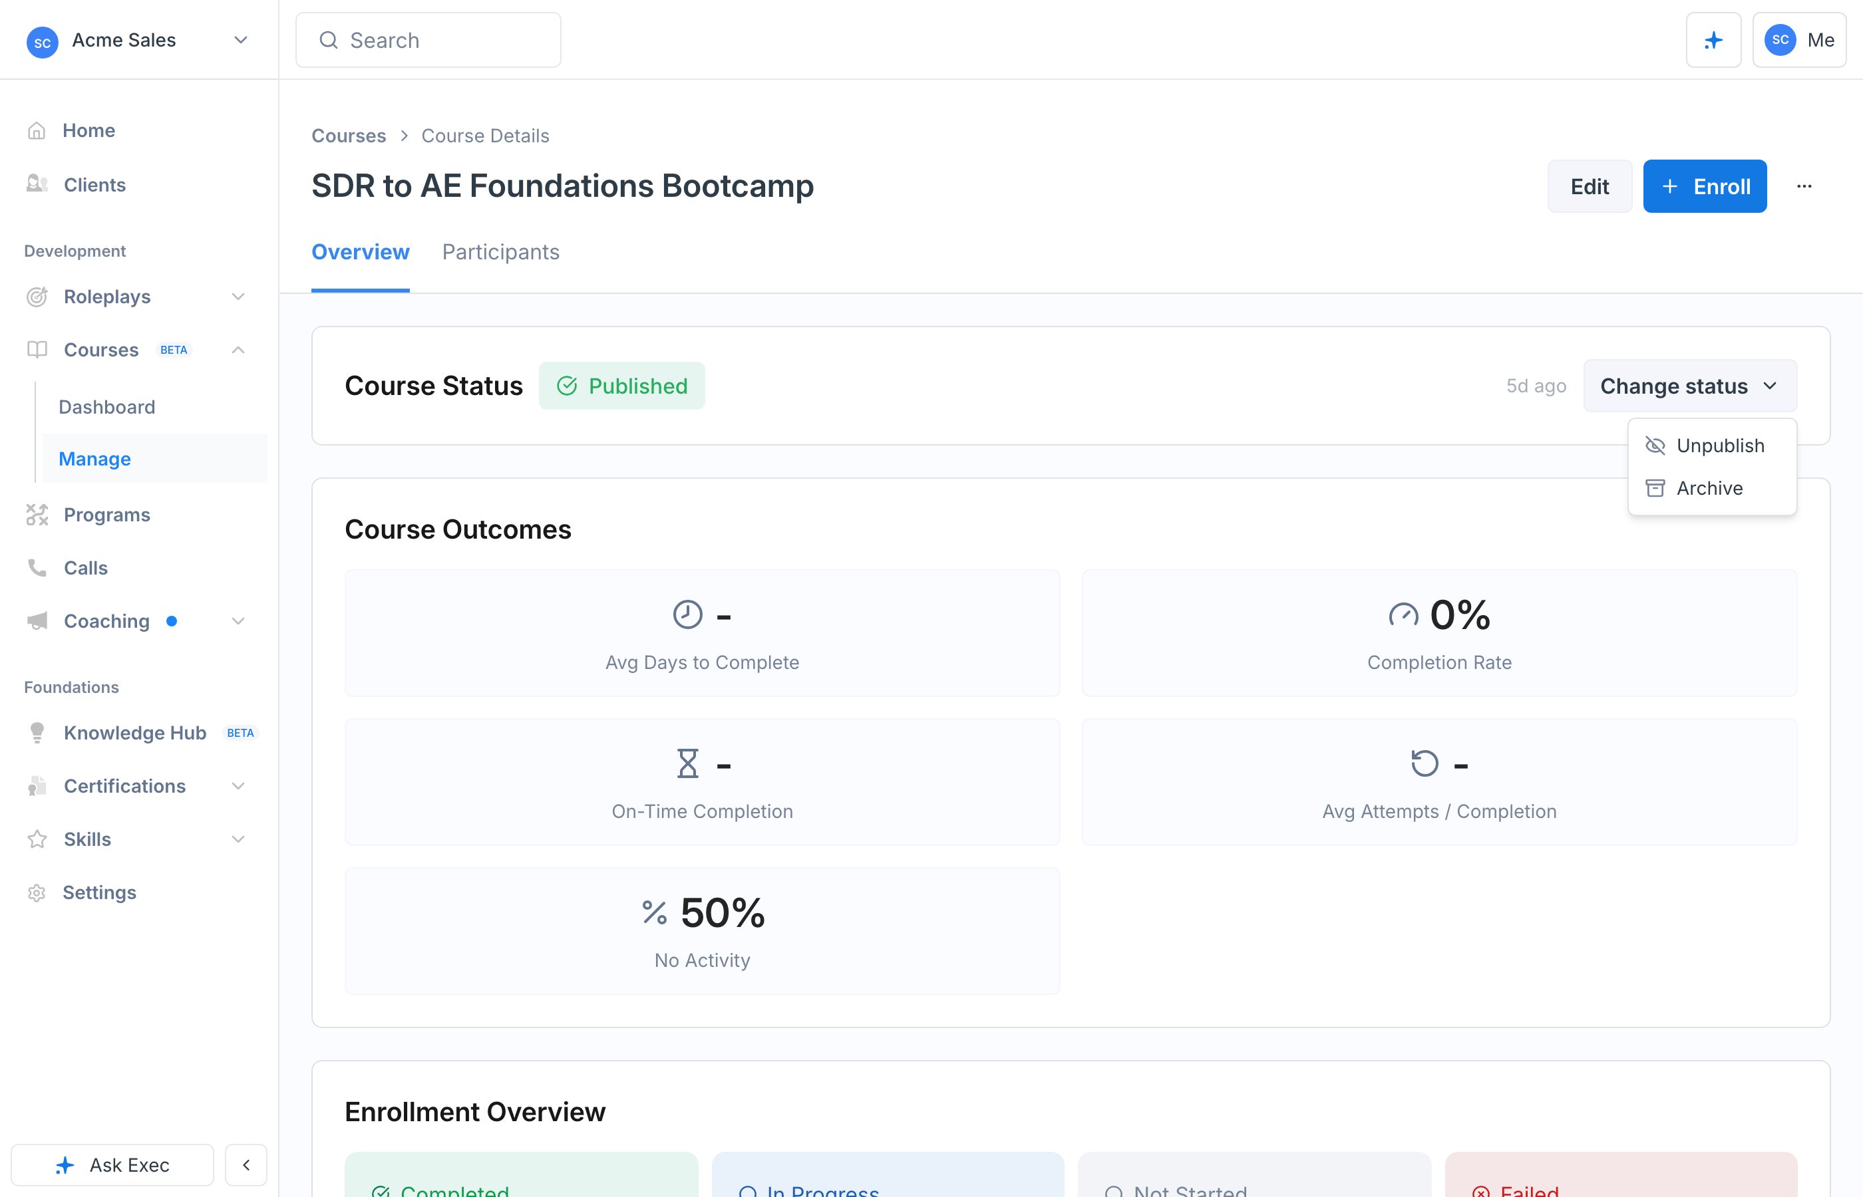Open the Courses Manage subpage
This screenshot has width=1863, height=1197.
click(x=155, y=459)
